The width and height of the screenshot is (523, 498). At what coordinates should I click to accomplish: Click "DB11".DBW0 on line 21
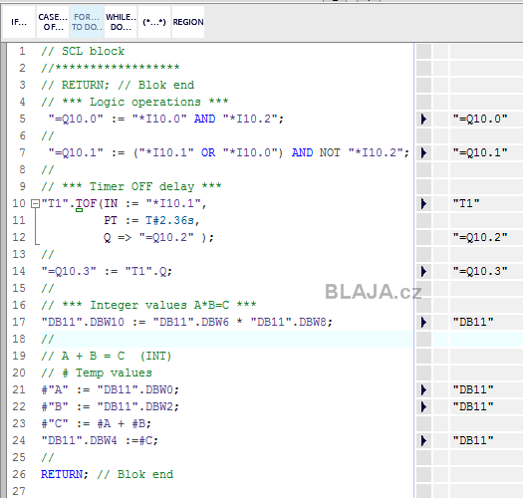135,389
